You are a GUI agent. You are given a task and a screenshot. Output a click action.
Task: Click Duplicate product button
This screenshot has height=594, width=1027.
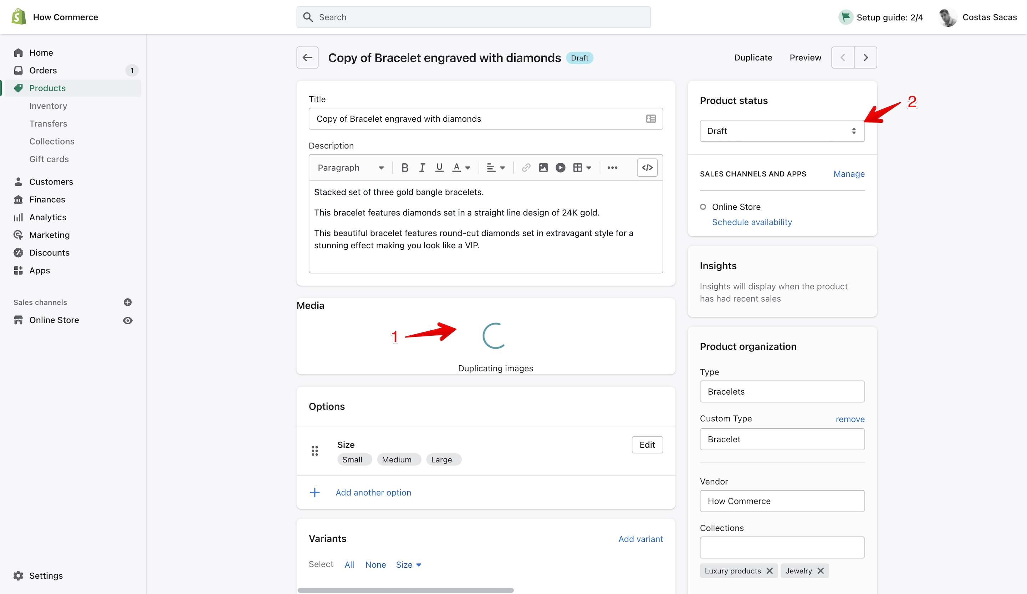pyautogui.click(x=753, y=57)
